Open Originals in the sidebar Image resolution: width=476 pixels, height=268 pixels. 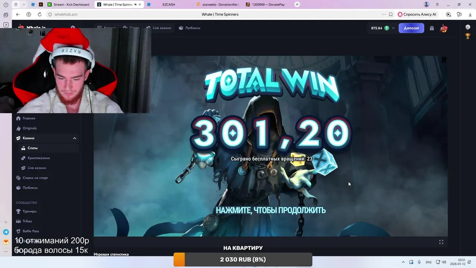pyautogui.click(x=27, y=128)
